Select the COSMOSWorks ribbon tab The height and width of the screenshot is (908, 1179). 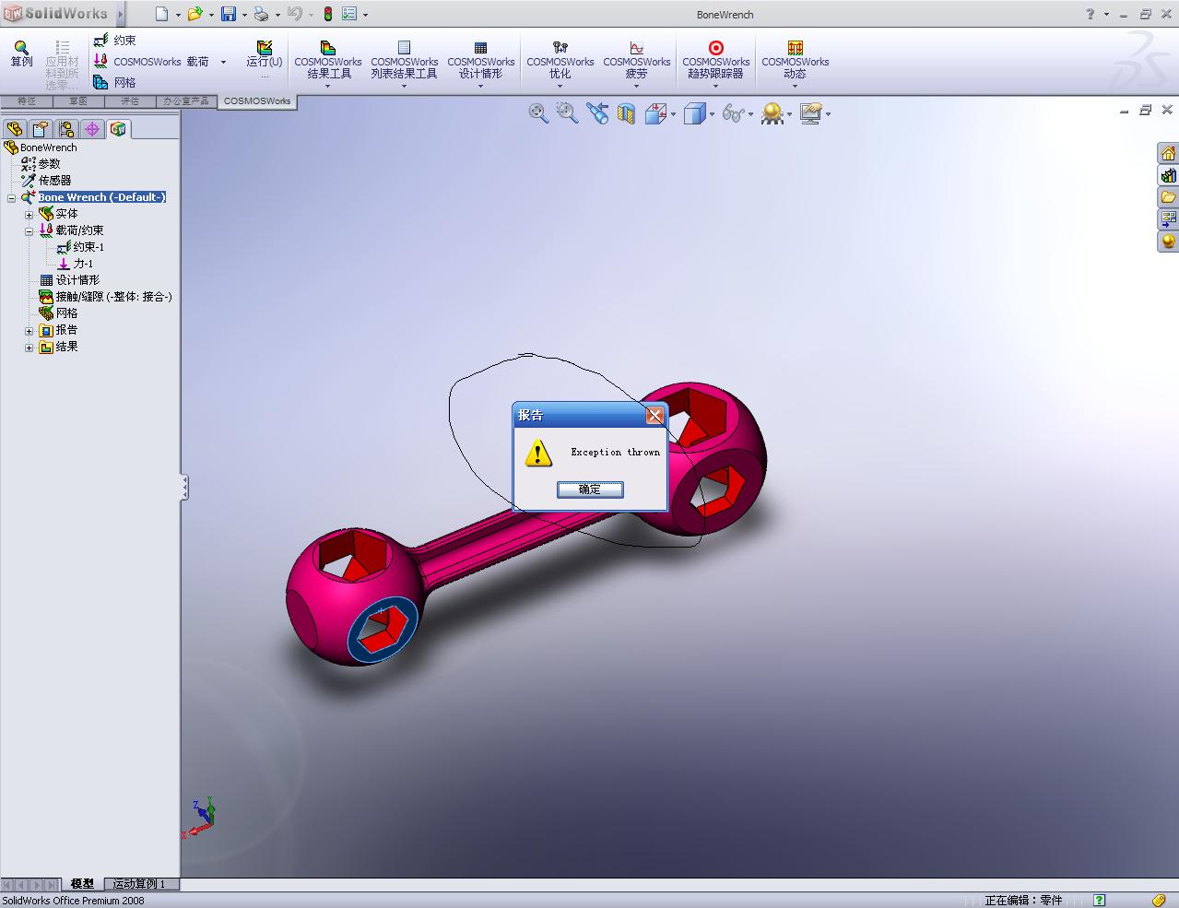pos(257,101)
